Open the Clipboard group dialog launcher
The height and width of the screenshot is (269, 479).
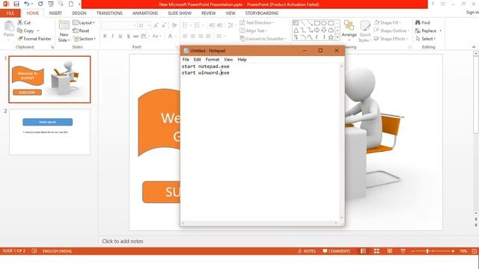pos(52,47)
